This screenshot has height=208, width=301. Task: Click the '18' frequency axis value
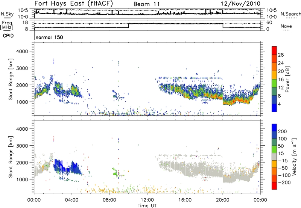click(25, 23)
